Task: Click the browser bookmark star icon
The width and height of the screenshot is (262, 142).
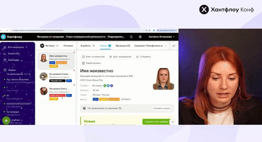Action: pyautogui.click(x=149, y=30)
